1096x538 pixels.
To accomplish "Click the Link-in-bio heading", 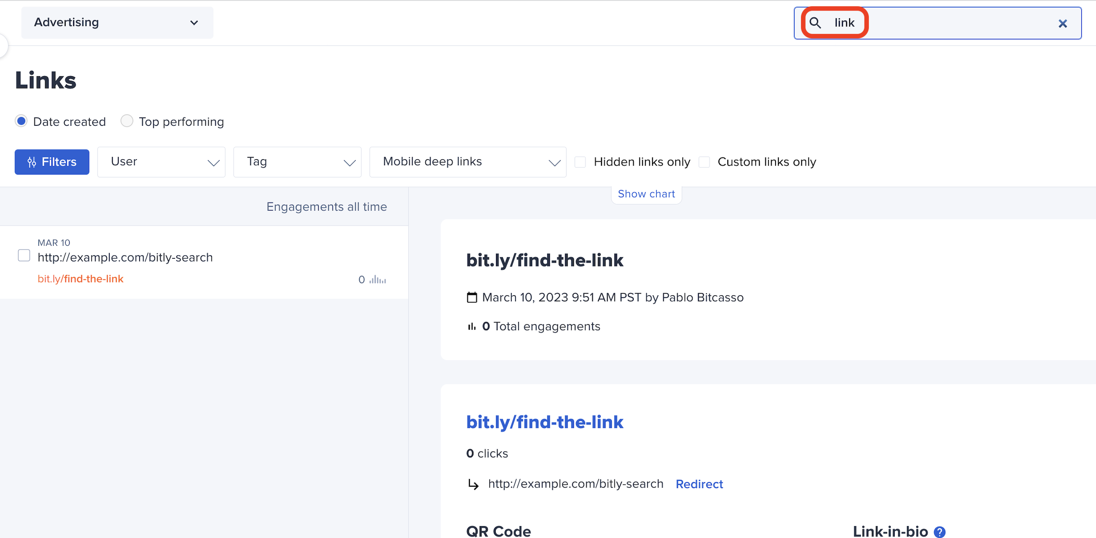I will (890, 531).
